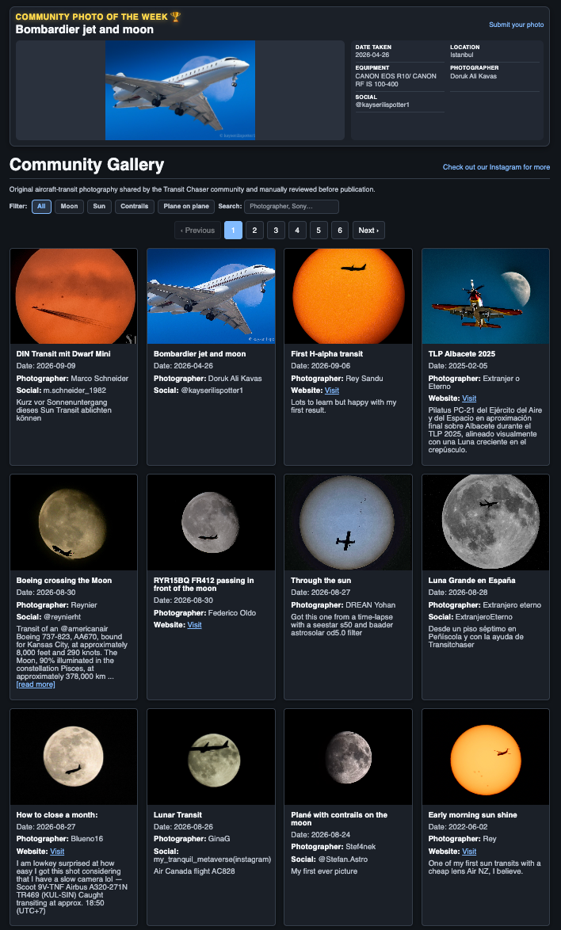Go to gallery page 4
561x930 pixels.
click(297, 231)
